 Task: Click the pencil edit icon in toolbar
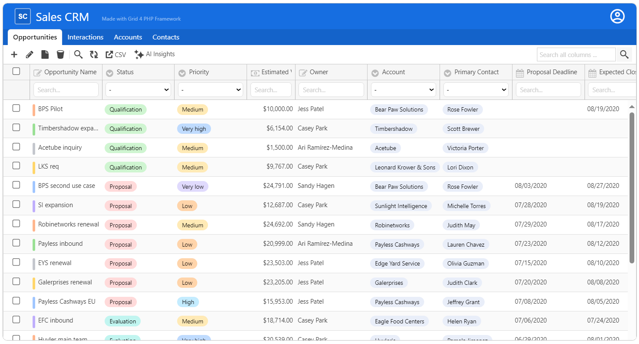[x=30, y=54]
